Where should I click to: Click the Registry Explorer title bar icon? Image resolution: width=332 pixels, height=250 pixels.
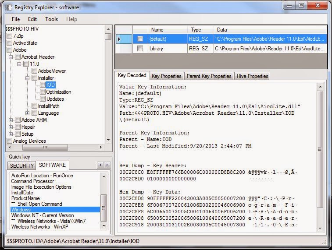tap(9, 7)
